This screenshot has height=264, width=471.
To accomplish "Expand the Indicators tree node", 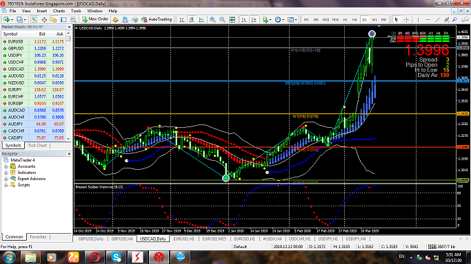I will pos(6,173).
